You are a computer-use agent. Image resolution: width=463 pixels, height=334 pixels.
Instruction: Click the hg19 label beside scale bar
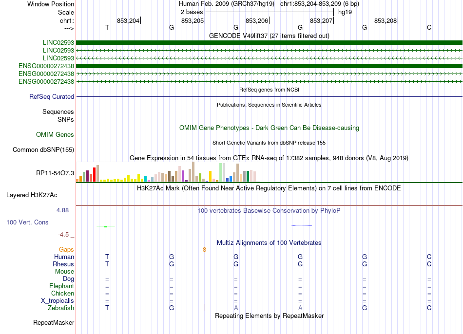click(x=345, y=12)
